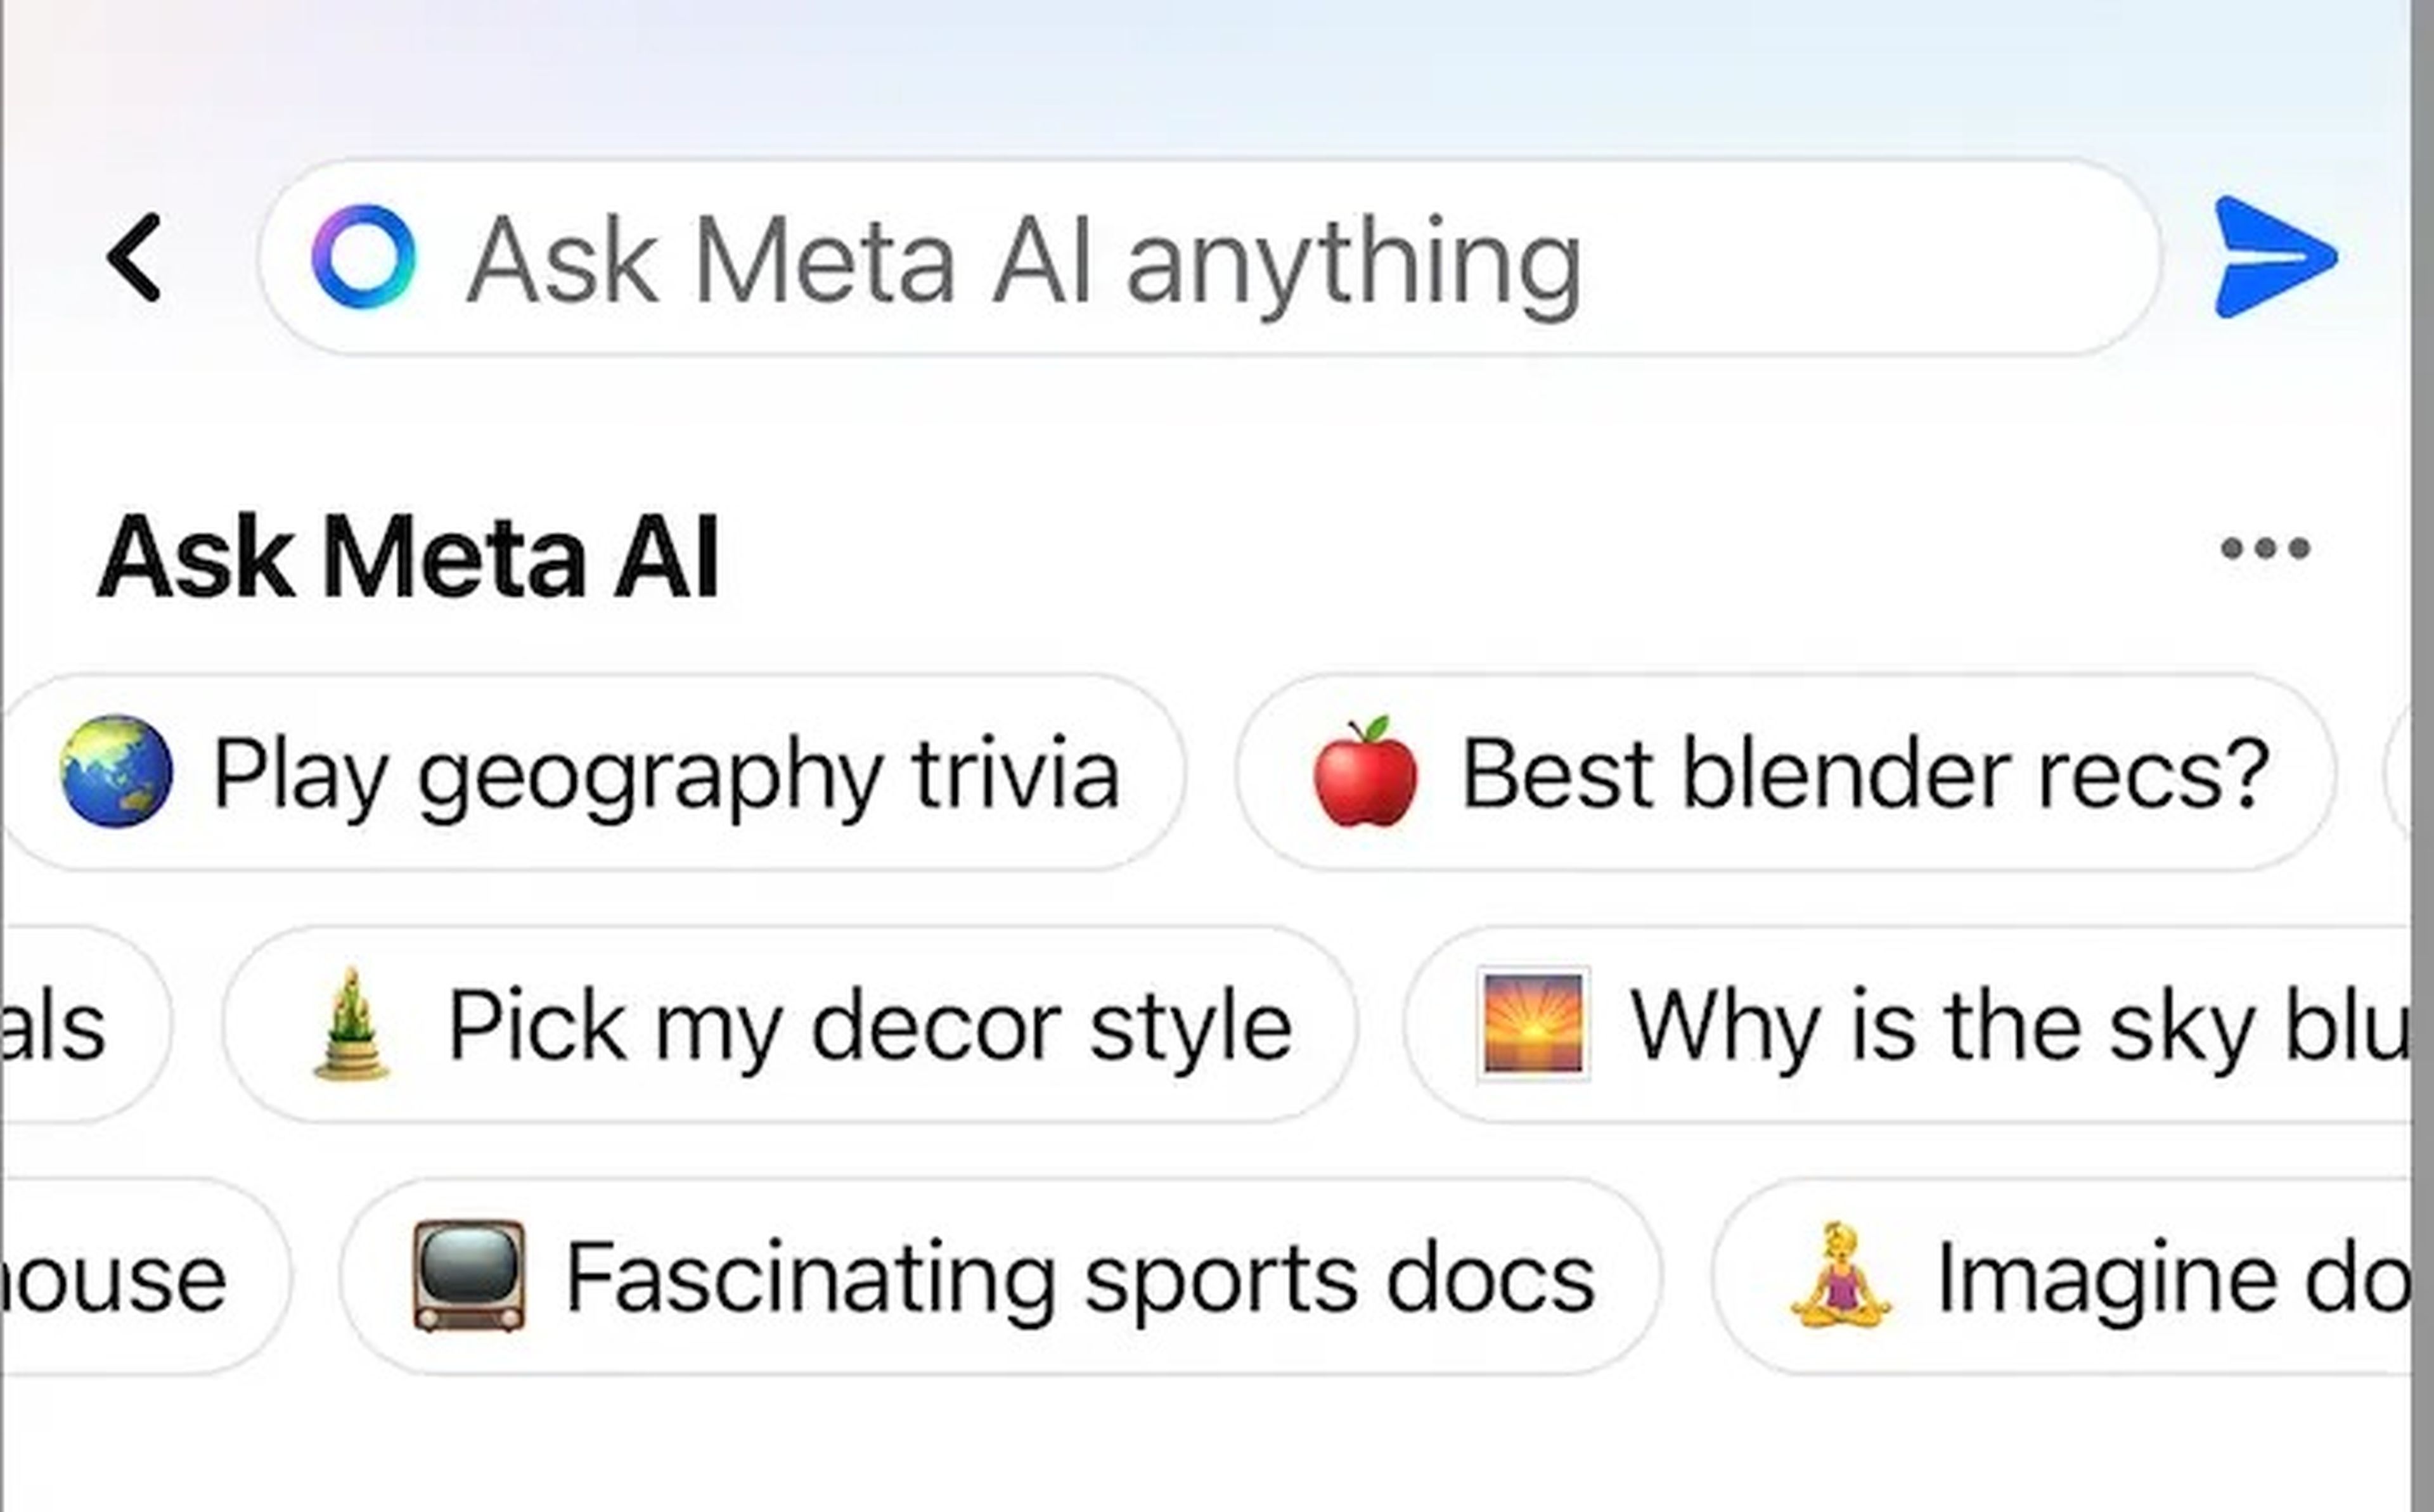This screenshot has height=1512, width=2434.
Task: Tap the Meta AI ring logo
Action: click(363, 257)
